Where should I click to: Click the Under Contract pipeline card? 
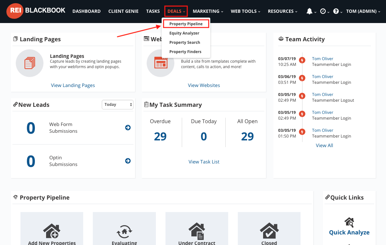click(x=197, y=228)
